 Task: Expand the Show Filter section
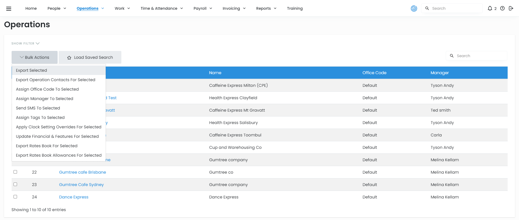tap(25, 43)
